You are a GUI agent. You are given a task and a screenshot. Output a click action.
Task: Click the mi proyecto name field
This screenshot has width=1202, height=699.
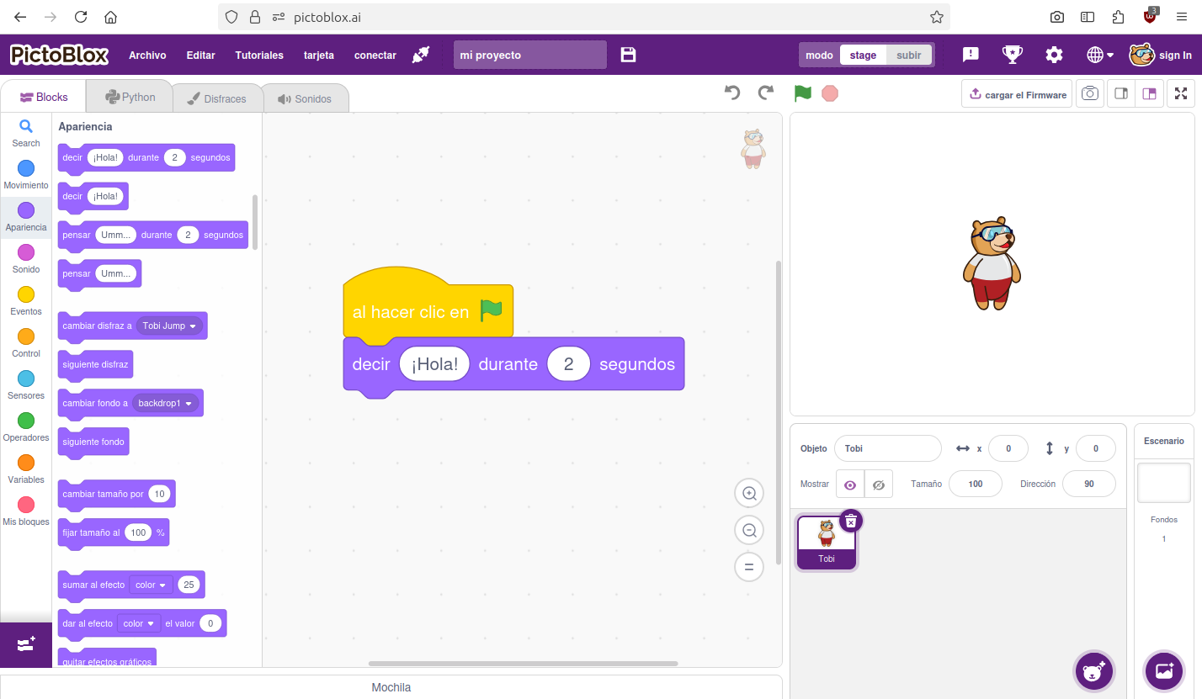(529, 56)
